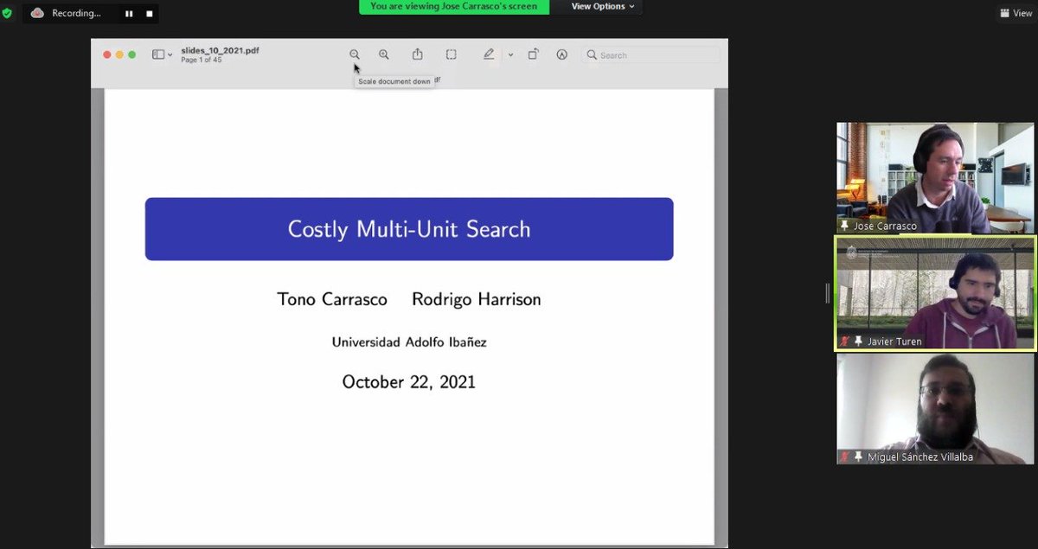The height and width of the screenshot is (549, 1038).
Task: Click Javier Turen's muted microphone icon
Action: click(x=845, y=342)
